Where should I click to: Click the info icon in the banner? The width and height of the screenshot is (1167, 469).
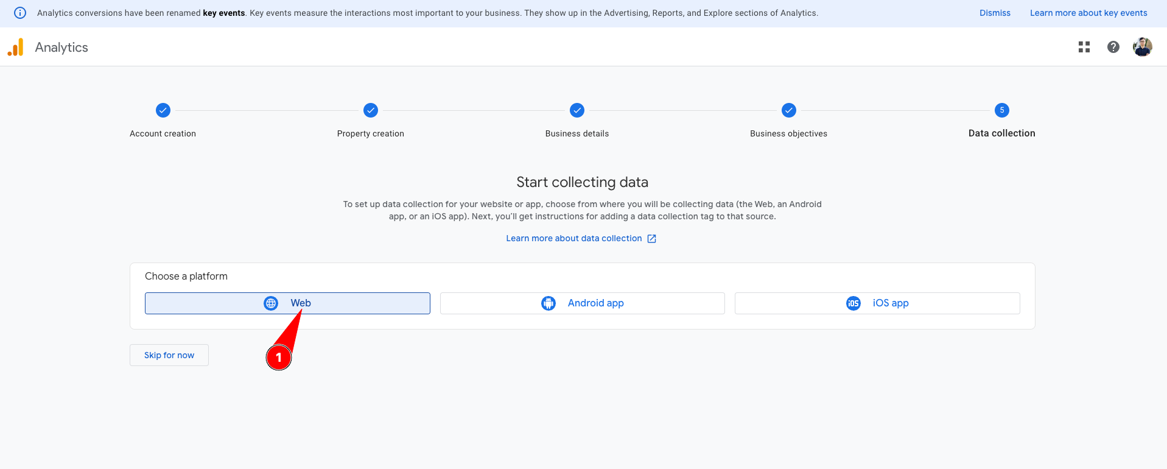20,13
